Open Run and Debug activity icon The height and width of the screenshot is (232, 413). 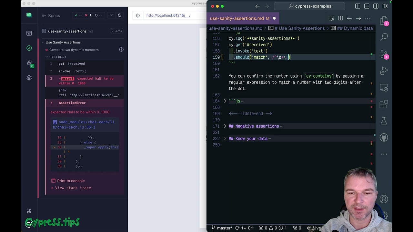click(x=384, y=71)
